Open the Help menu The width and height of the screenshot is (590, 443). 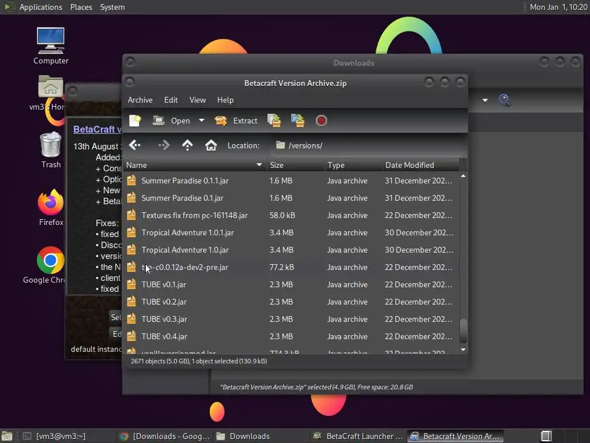click(225, 100)
